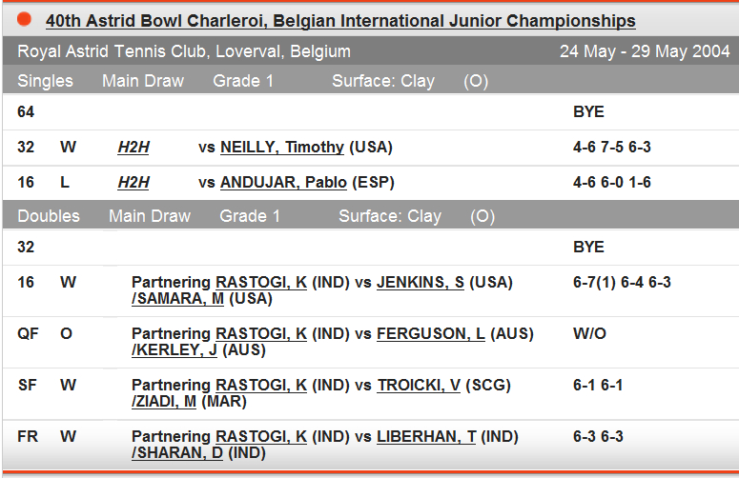Open JENKINS, S player link

[x=421, y=283]
